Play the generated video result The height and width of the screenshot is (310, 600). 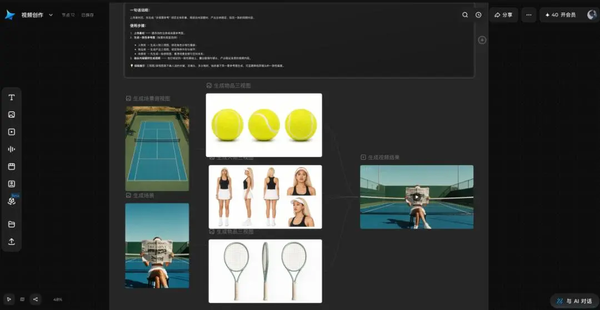416,197
